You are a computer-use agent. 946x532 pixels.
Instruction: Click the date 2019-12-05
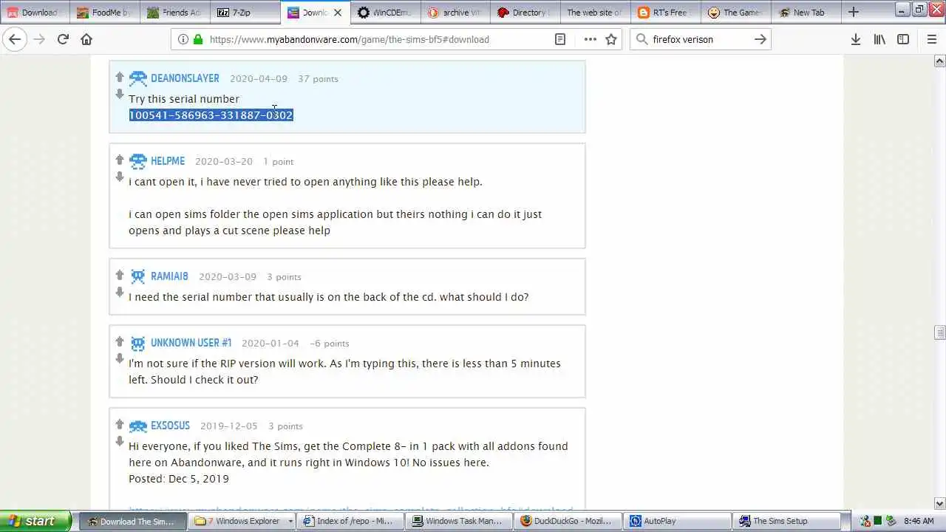(x=229, y=426)
